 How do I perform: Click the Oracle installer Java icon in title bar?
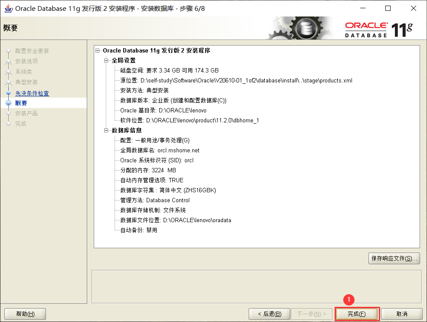(8, 8)
